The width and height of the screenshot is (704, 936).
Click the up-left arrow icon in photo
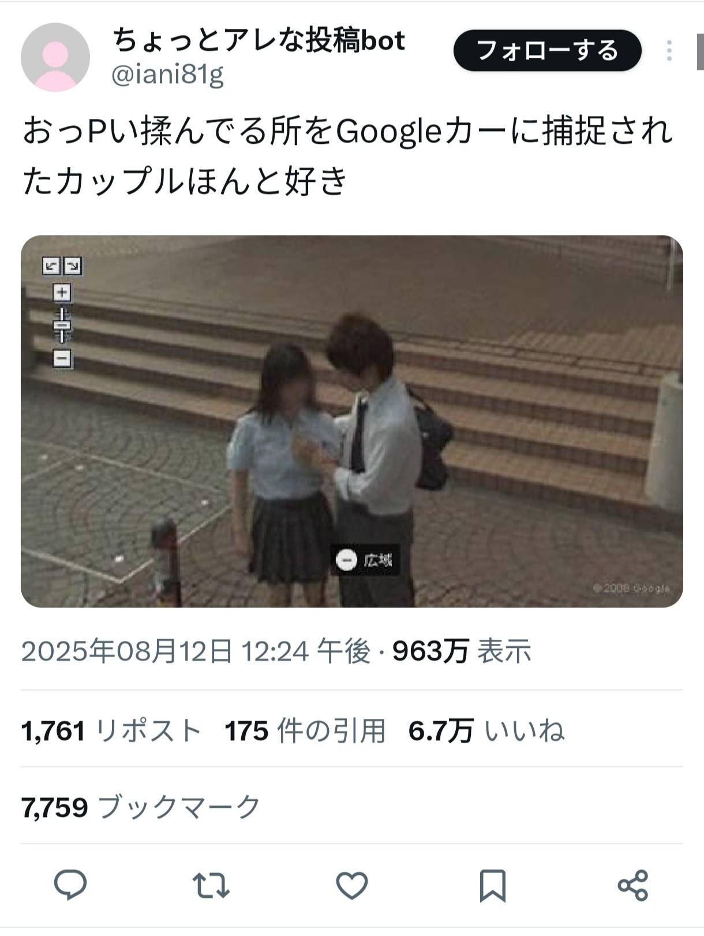click(x=52, y=266)
